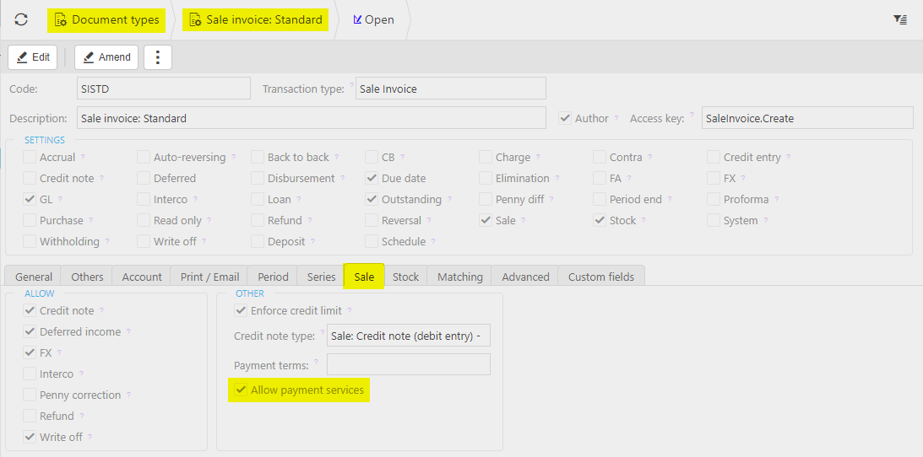Open the filter list icon at top right

[900, 19]
